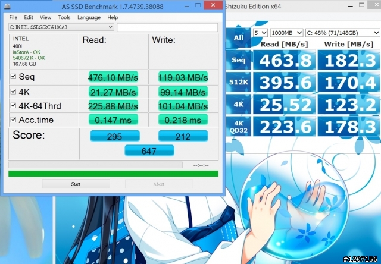Viewport: 381px width, 264px height.
Task: Maximize the AS SSD Benchmark window
Action: 198,5
